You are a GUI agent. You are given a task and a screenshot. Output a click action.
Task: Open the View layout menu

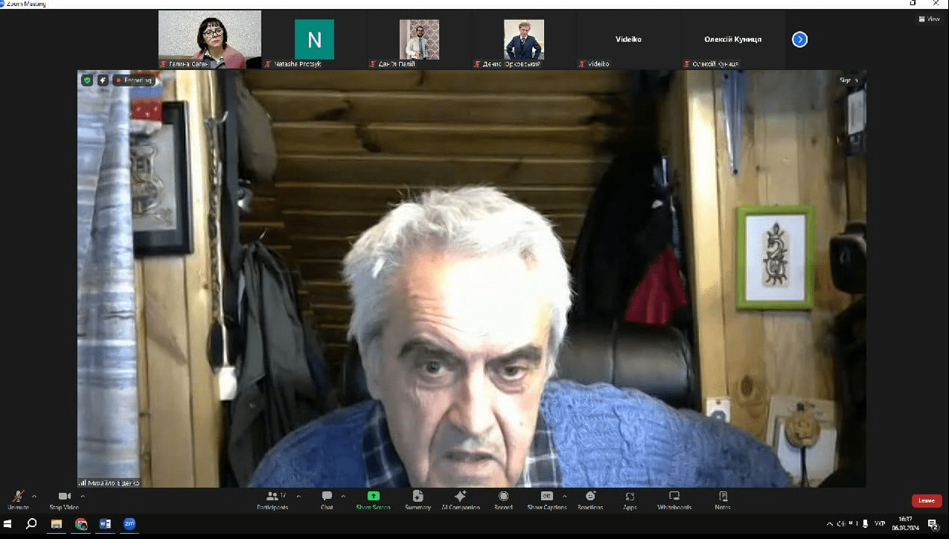930,19
